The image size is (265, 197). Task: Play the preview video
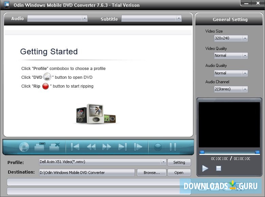[x=205, y=168]
